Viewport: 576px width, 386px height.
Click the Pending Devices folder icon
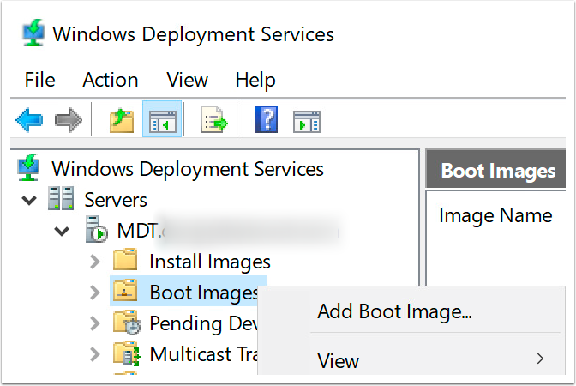coord(127,323)
